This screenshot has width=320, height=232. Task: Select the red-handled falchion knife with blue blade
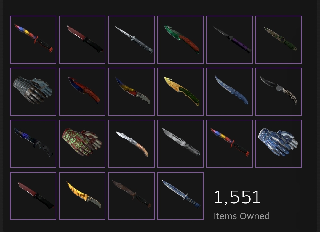[x=82, y=92]
